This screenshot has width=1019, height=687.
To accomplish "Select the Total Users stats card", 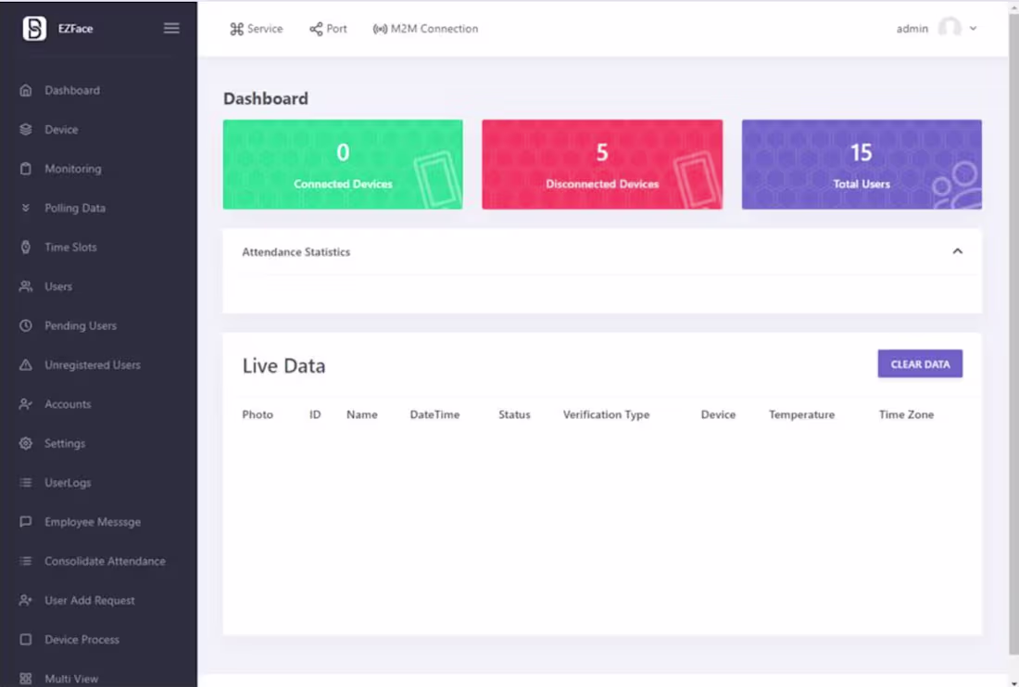I will (861, 164).
